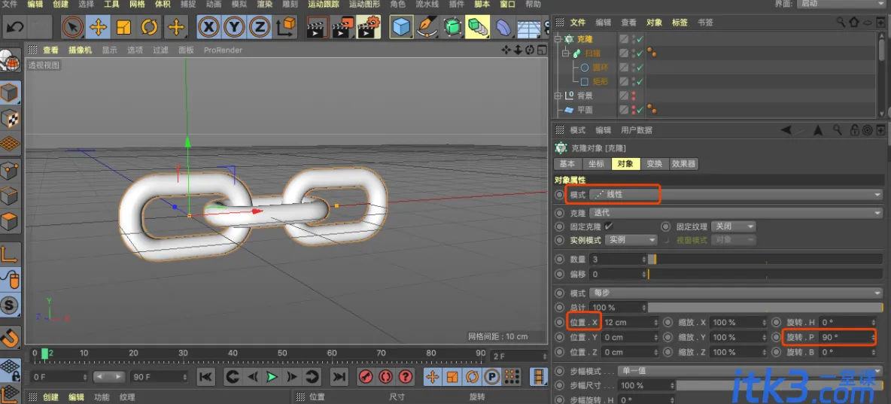This screenshot has height=404, width=891.
Task: Toggle the X axis lock
Action: [x=210, y=26]
